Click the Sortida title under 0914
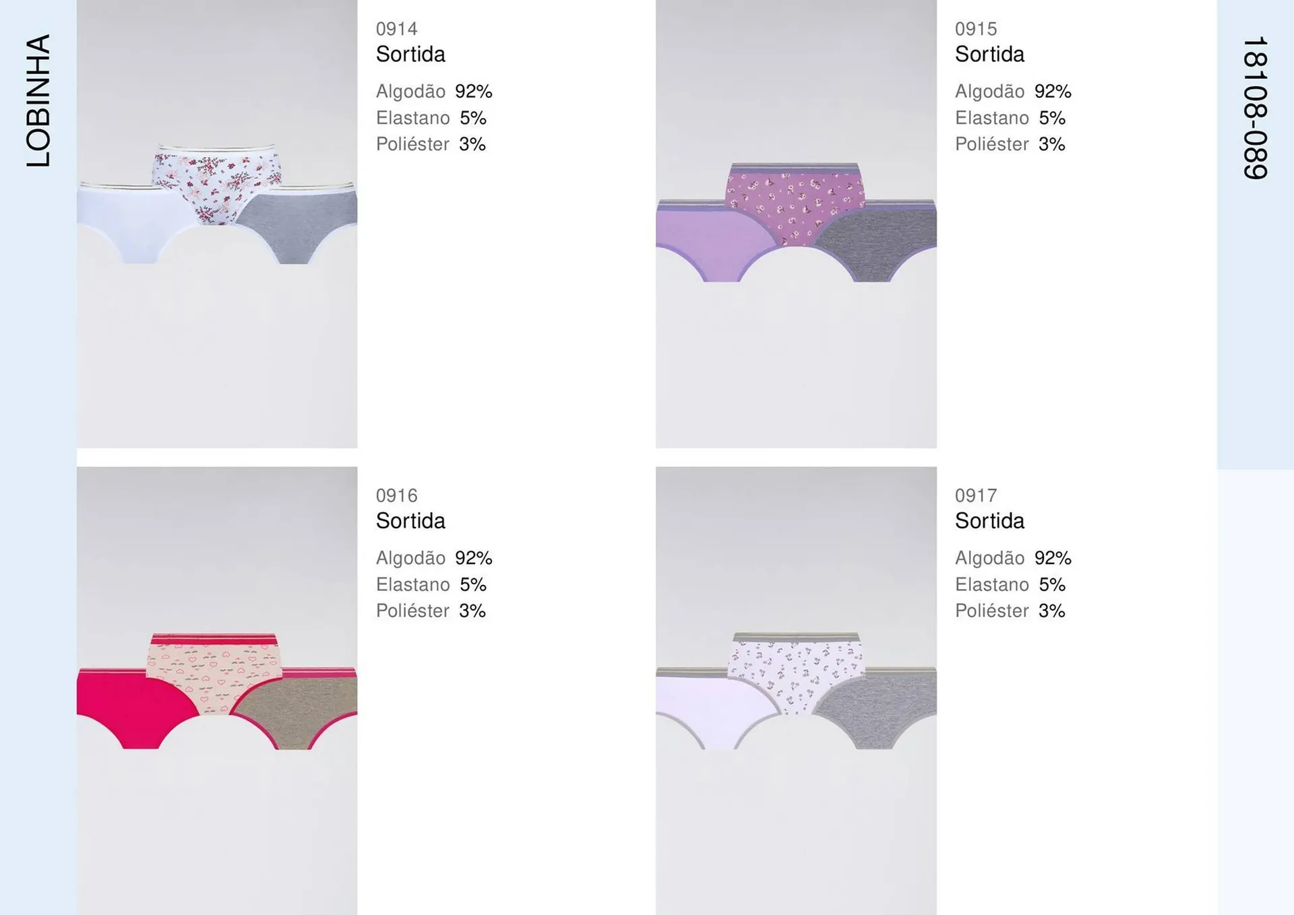 click(410, 55)
